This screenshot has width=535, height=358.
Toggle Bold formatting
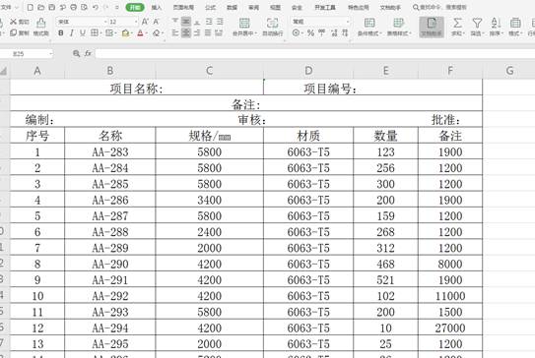[61, 33]
